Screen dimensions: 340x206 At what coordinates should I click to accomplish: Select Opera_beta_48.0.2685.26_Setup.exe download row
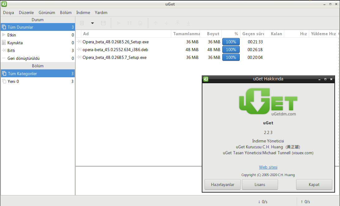(x=207, y=42)
